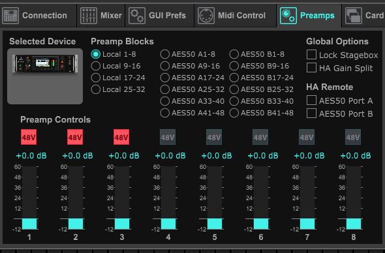The width and height of the screenshot is (385, 253).
Task: Turn off 48V phantom on channel 2
Action: tap(75, 137)
